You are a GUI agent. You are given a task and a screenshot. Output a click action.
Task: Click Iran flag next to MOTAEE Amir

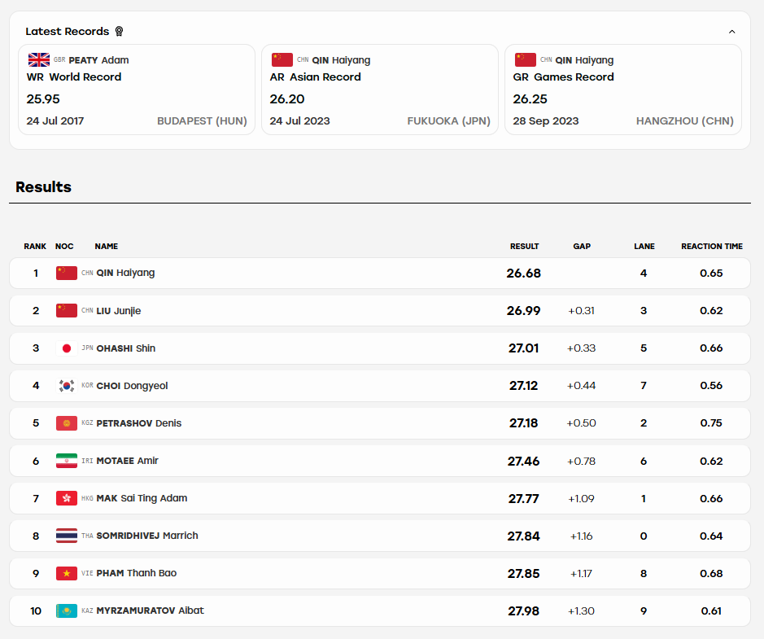67,461
